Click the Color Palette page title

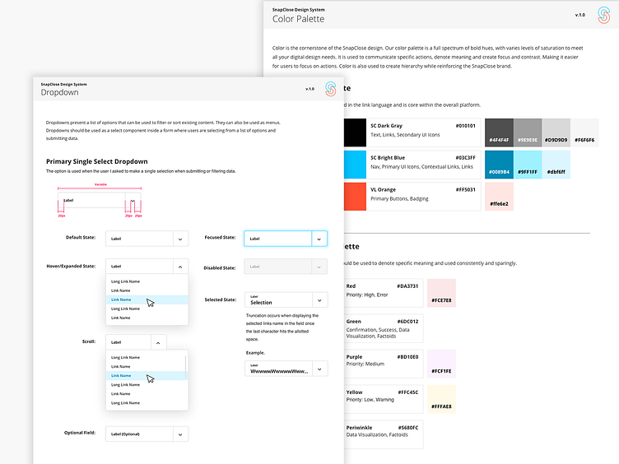tap(298, 19)
